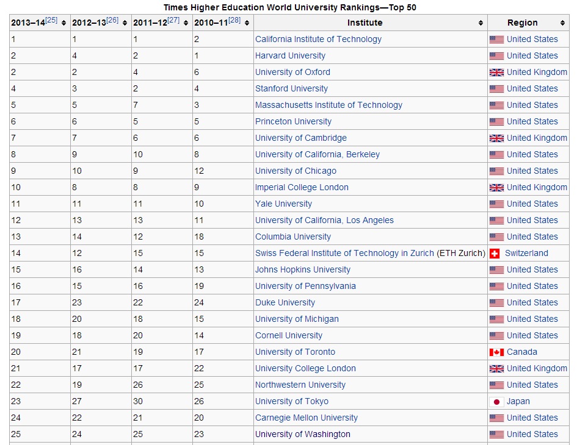
Task: Open Japan region link
Action: [518, 401]
